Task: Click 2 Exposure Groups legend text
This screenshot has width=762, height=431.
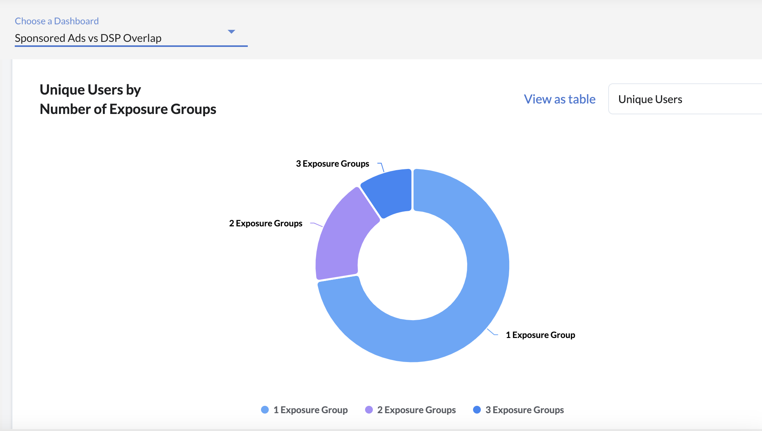Action: (416, 410)
